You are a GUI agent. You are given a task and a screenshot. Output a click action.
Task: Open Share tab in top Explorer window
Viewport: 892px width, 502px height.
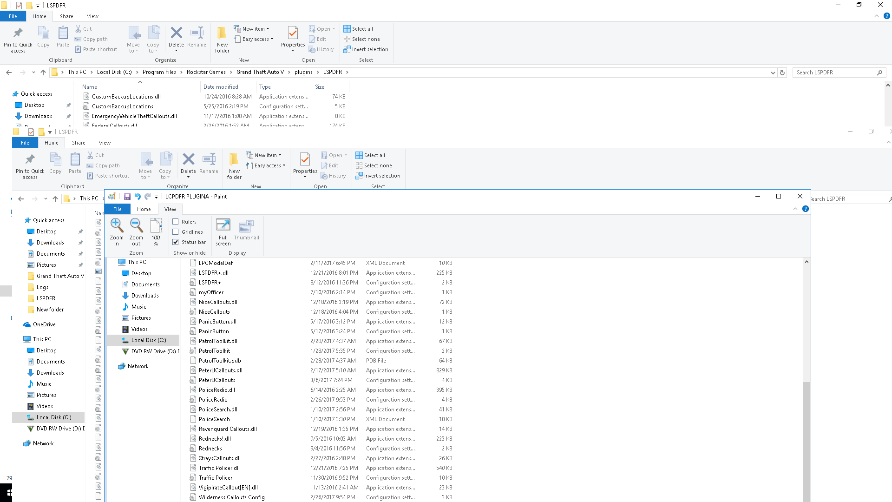(x=66, y=16)
